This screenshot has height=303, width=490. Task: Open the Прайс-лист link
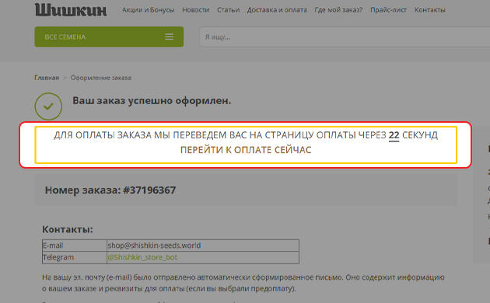click(x=388, y=10)
